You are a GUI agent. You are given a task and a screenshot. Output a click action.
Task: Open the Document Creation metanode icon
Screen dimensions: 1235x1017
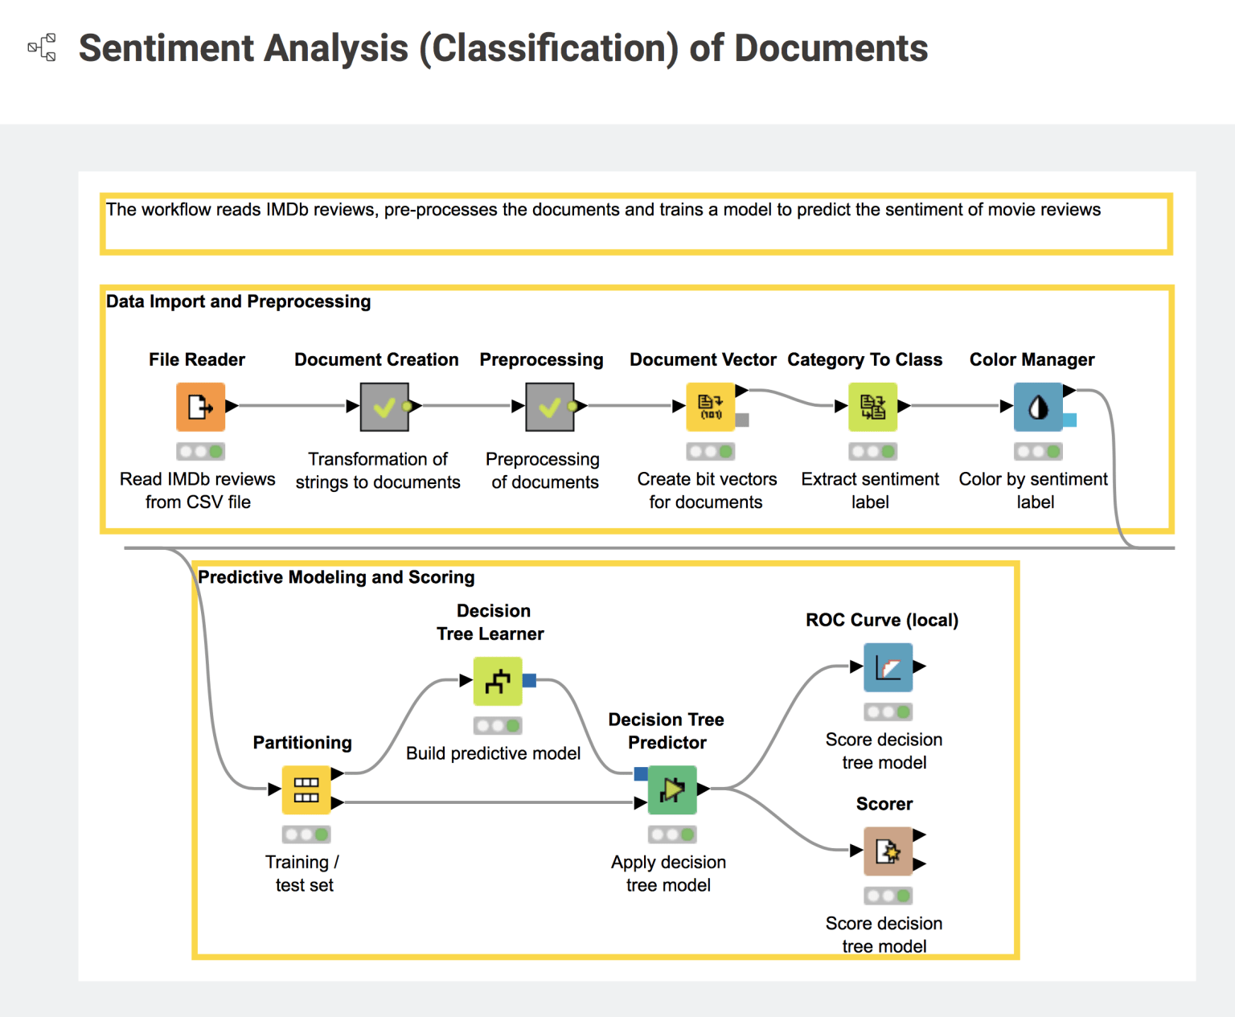384,407
